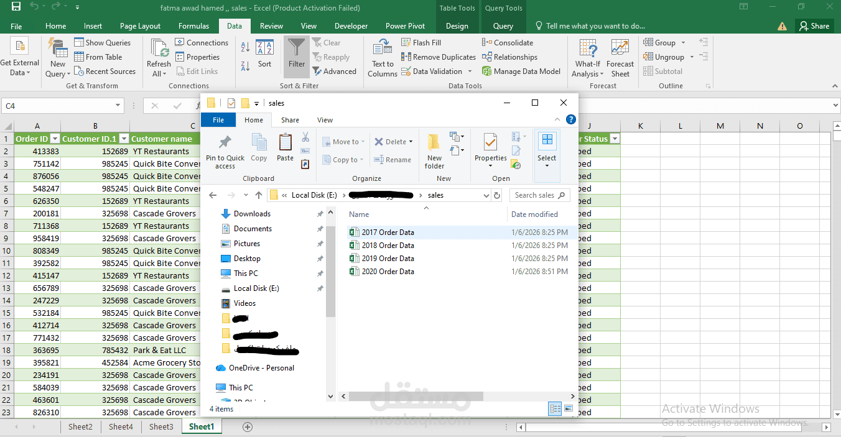This screenshot has width=841, height=437.
Task: Click Get External Data in Excel ribbon
Action: point(19,57)
